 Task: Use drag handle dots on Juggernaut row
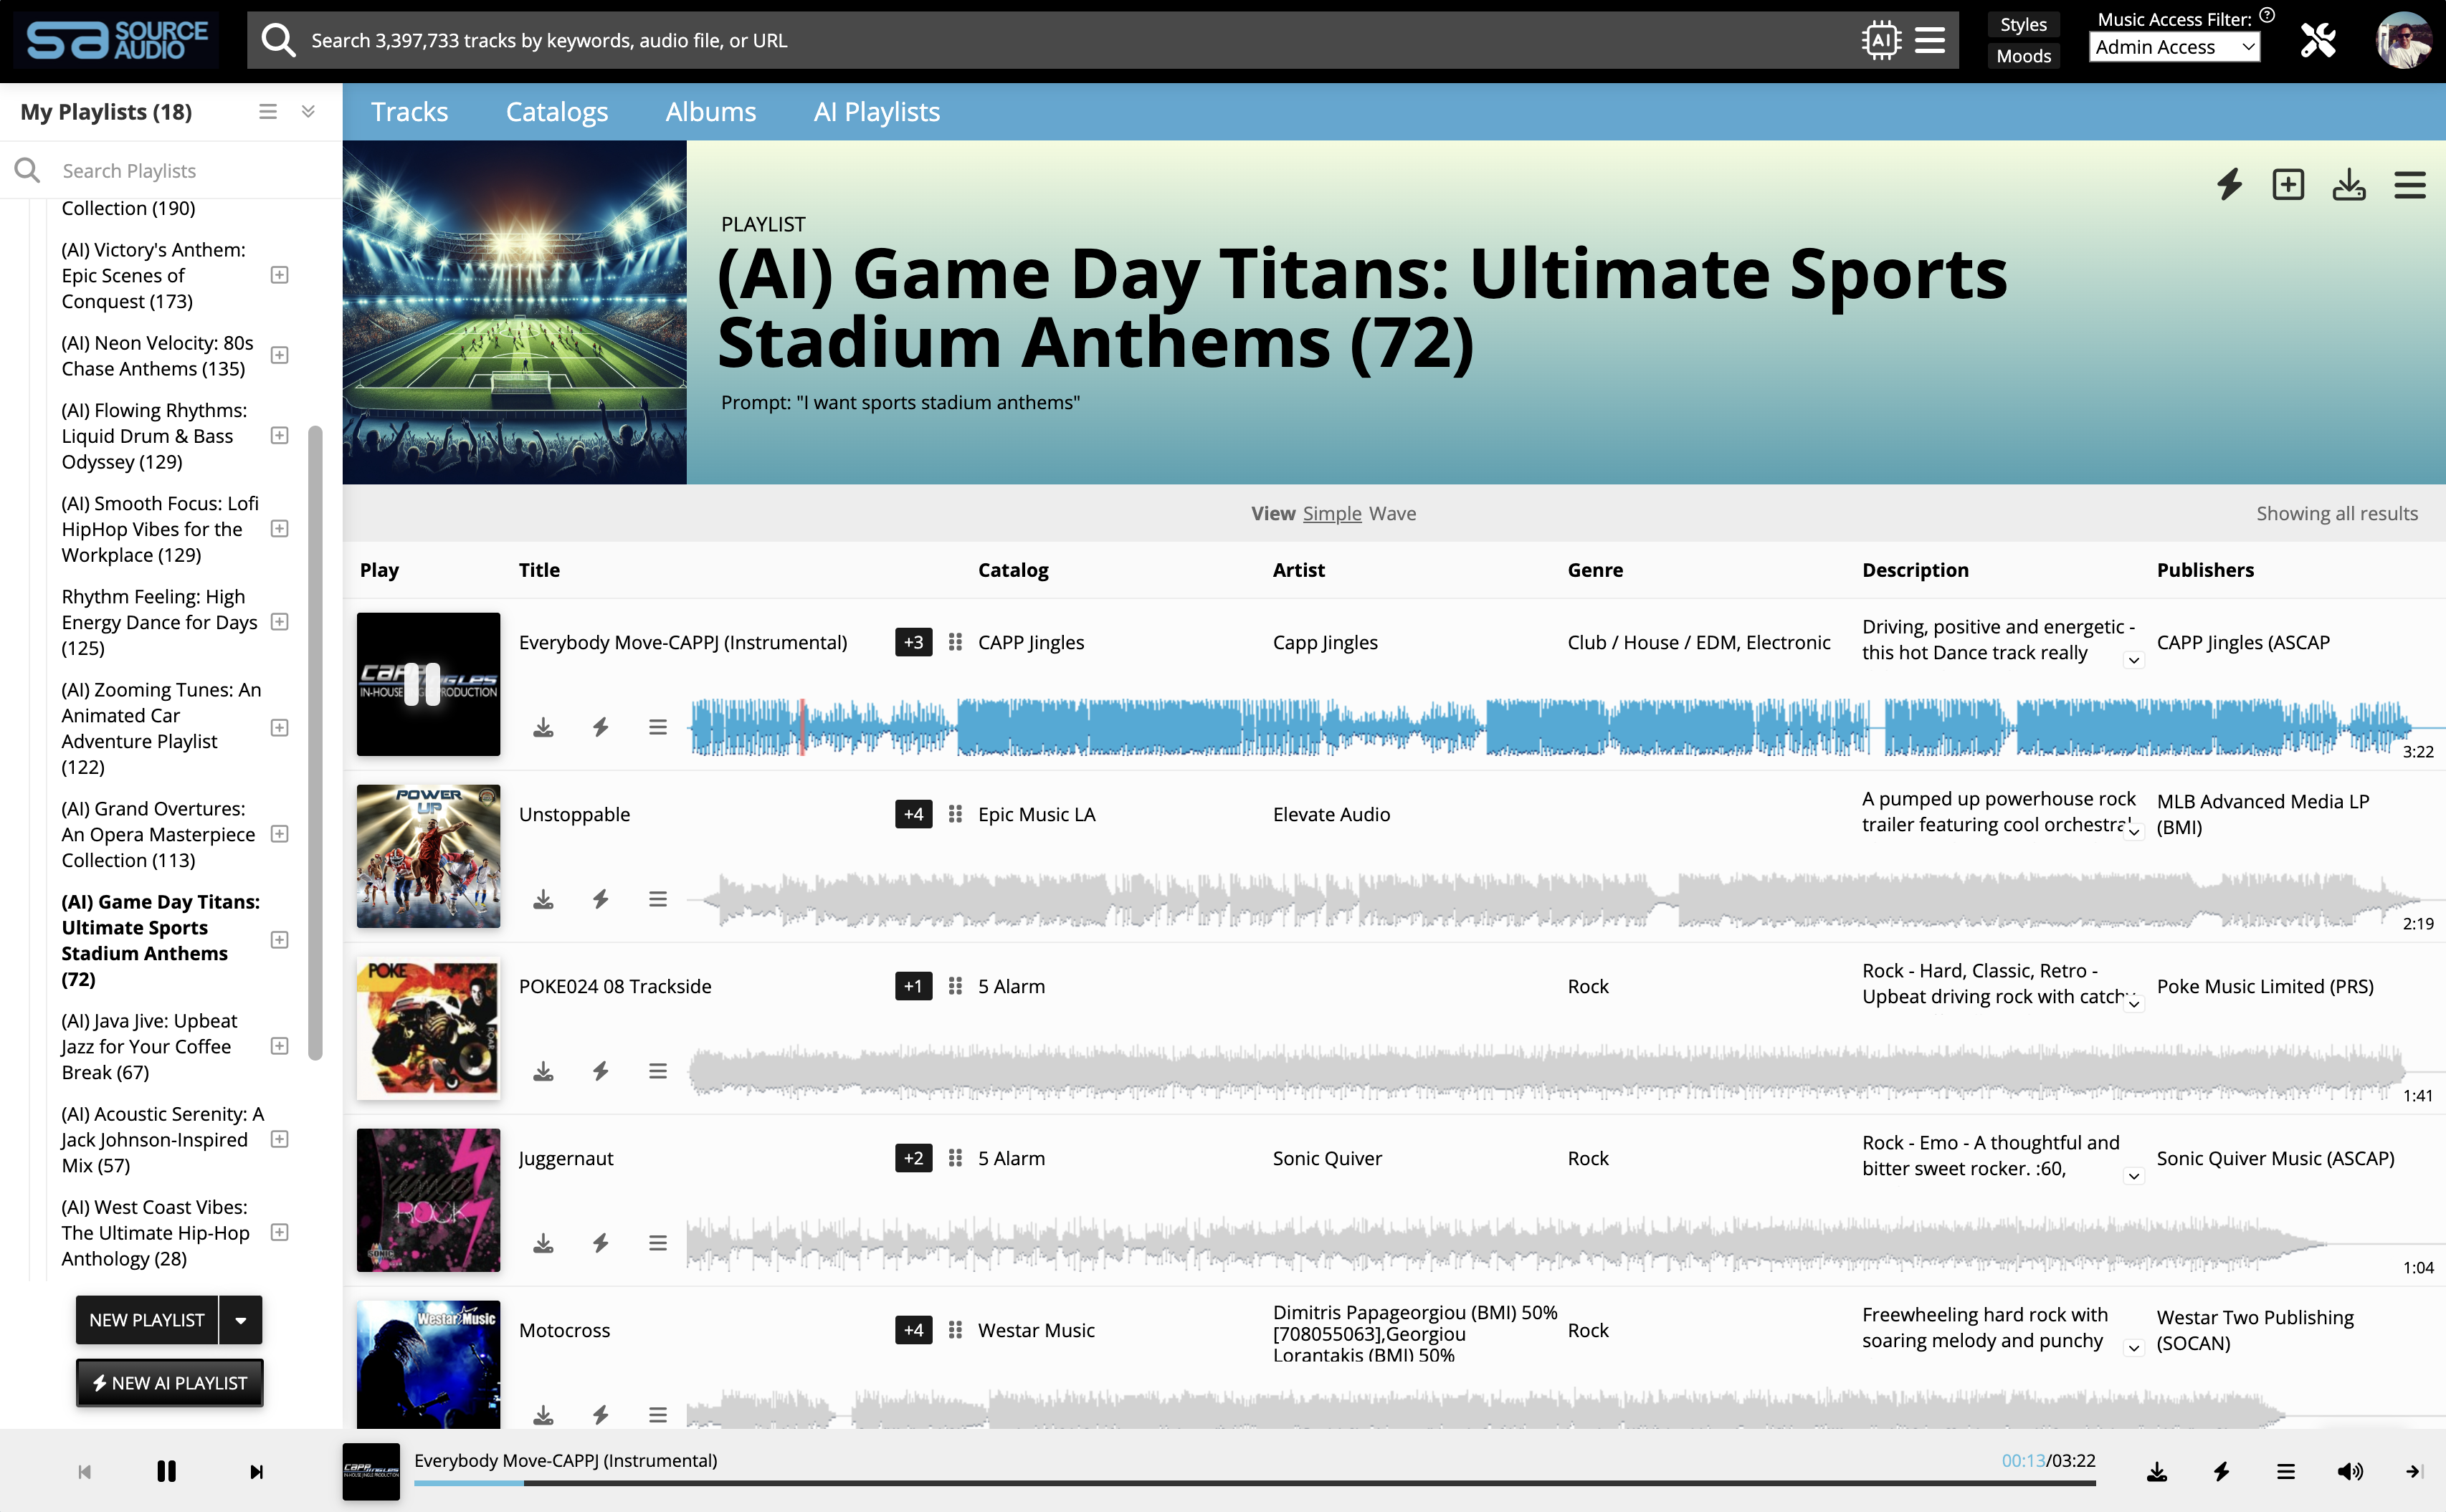[x=956, y=1158]
